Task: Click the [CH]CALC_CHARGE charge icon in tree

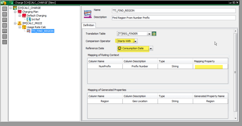Action: click(x=15, y=8)
